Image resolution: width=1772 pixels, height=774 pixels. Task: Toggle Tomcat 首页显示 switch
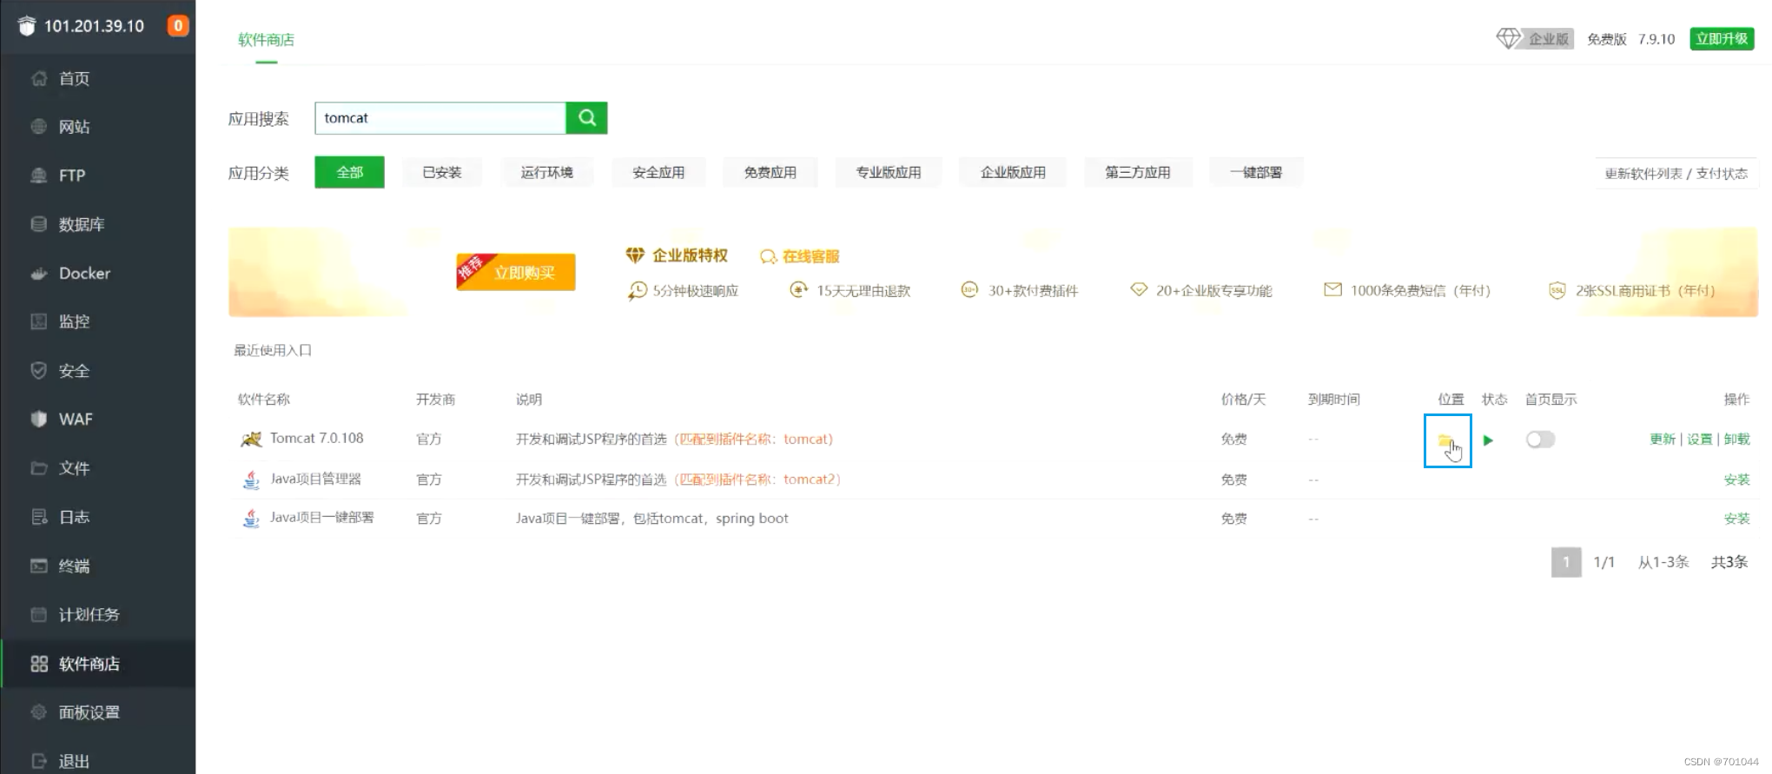(x=1540, y=440)
